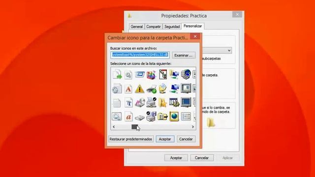Open the General tab in Propiedades window

click(x=137, y=27)
